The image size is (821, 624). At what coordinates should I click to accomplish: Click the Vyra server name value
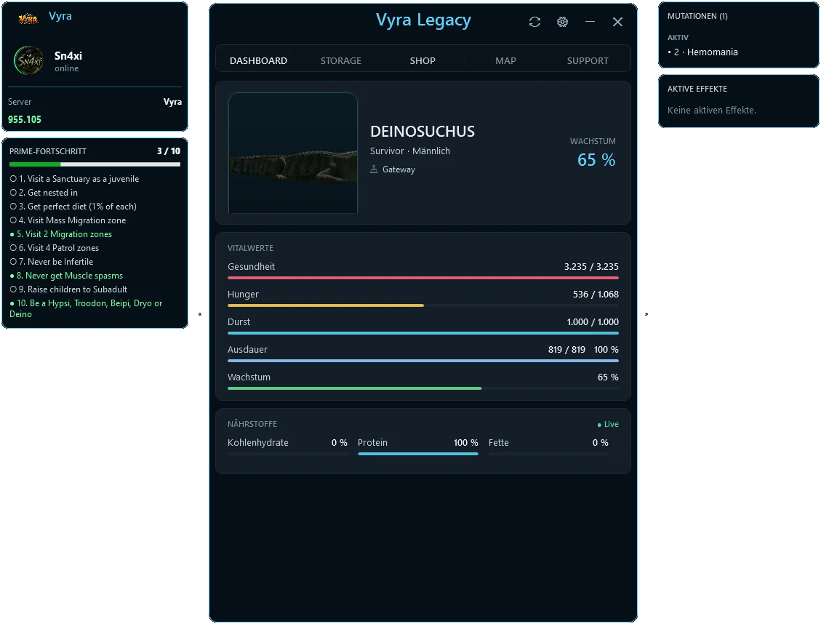click(172, 102)
